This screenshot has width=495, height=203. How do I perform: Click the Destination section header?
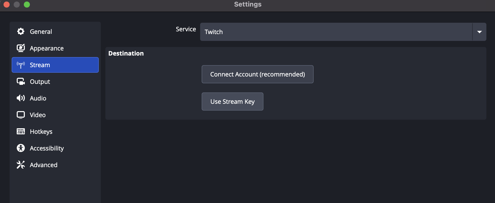pyautogui.click(x=126, y=53)
